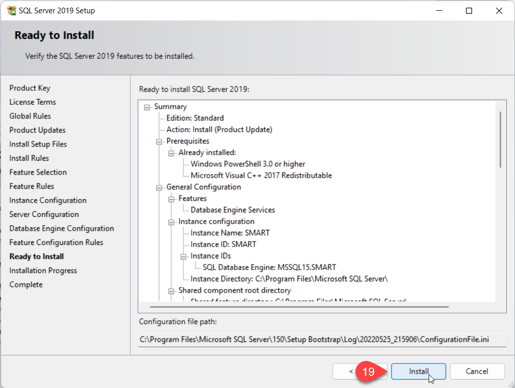This screenshot has width=515, height=388.
Task: Close the SQL Server 2019 Setup window
Action: pos(499,11)
